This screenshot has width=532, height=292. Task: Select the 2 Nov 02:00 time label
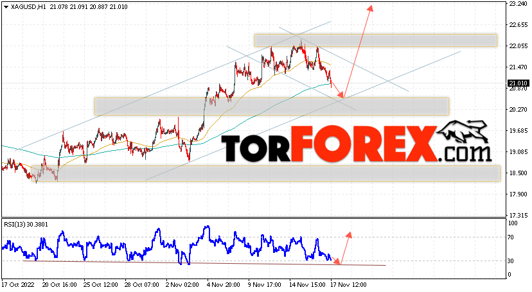point(183,285)
